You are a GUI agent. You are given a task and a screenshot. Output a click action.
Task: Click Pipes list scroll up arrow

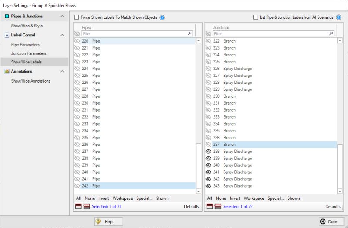click(x=198, y=40)
